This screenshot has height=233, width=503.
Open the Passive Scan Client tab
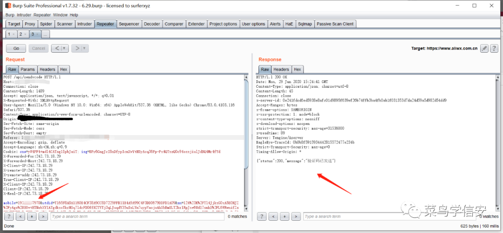(335, 24)
